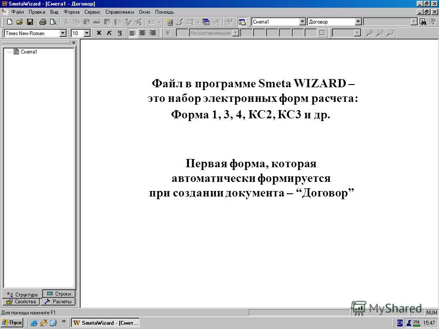Image resolution: width=439 pixels, height=329 pixels.
Task: Click the Пуск start button
Action: tap(12, 323)
